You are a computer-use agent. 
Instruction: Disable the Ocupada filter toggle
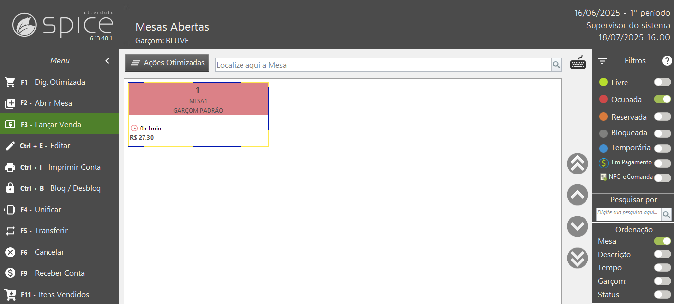662,99
